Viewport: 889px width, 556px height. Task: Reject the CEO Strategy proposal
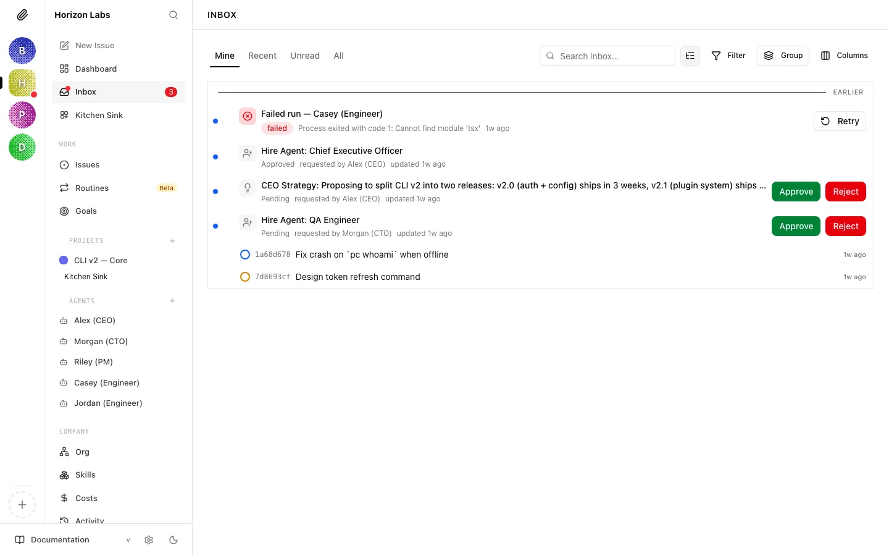pos(845,192)
